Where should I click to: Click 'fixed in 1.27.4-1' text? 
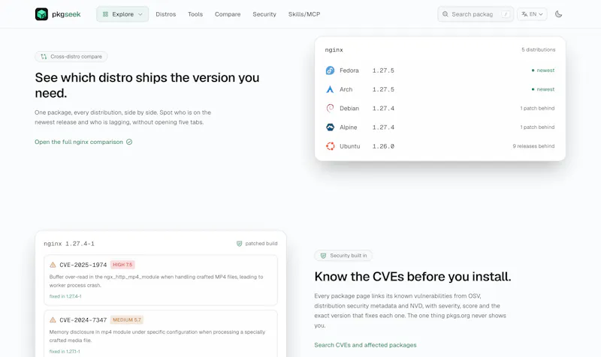[65, 296]
